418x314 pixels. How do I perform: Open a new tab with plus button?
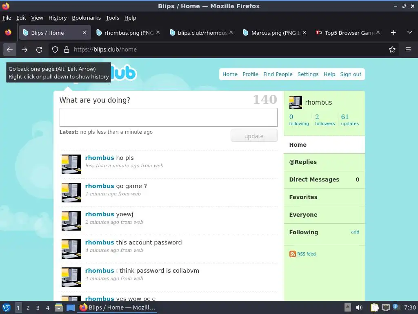click(x=393, y=33)
